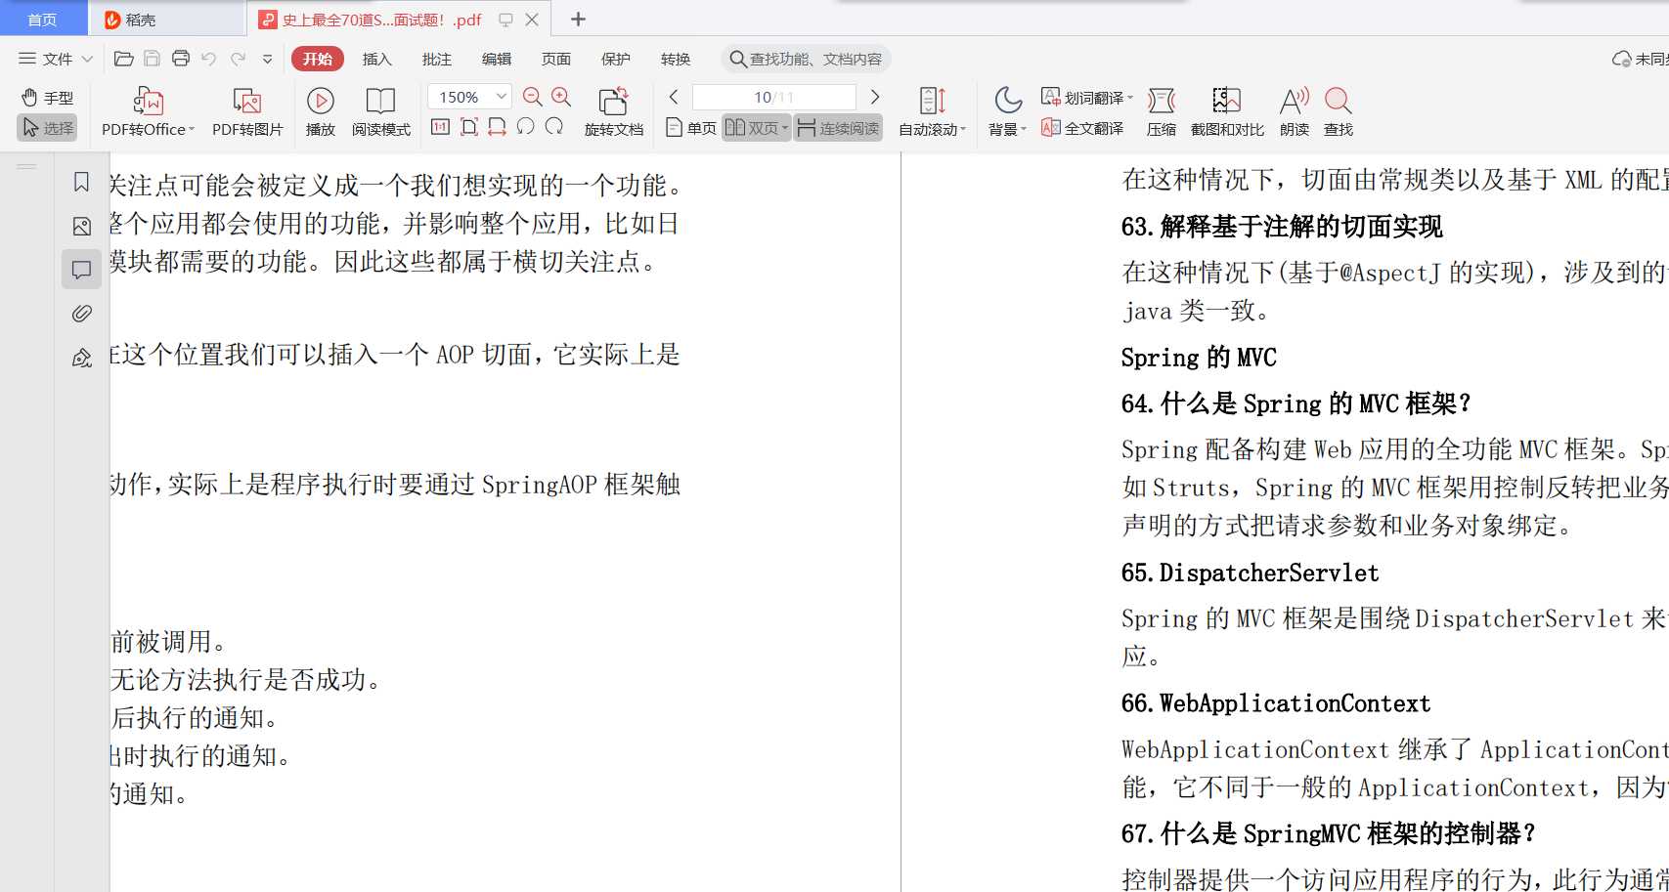This screenshot has width=1669, height=892.
Task: Select the Hand tool (手型)
Action: [47, 98]
